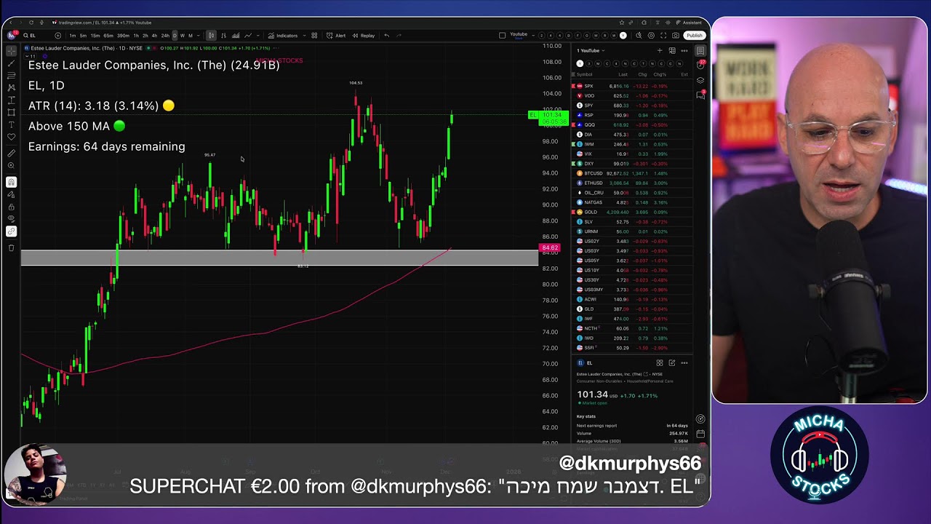Open EL details more options menu
The height and width of the screenshot is (524, 931).
684,362
